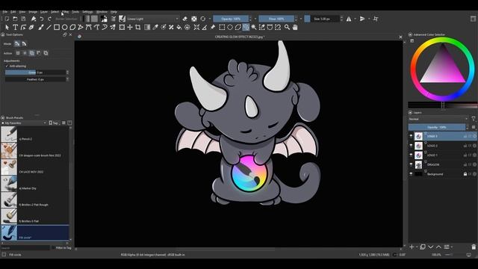The width and height of the screenshot is (478, 269).
Task: Open the My Favorites preset tag dropdown
Action: point(24,123)
